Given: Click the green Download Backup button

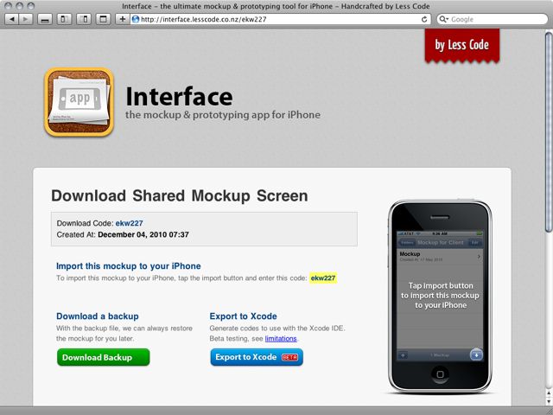Looking at the screenshot, I should point(104,357).
